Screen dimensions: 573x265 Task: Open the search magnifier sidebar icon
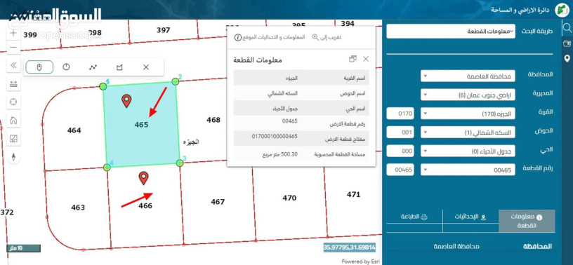tap(567, 28)
